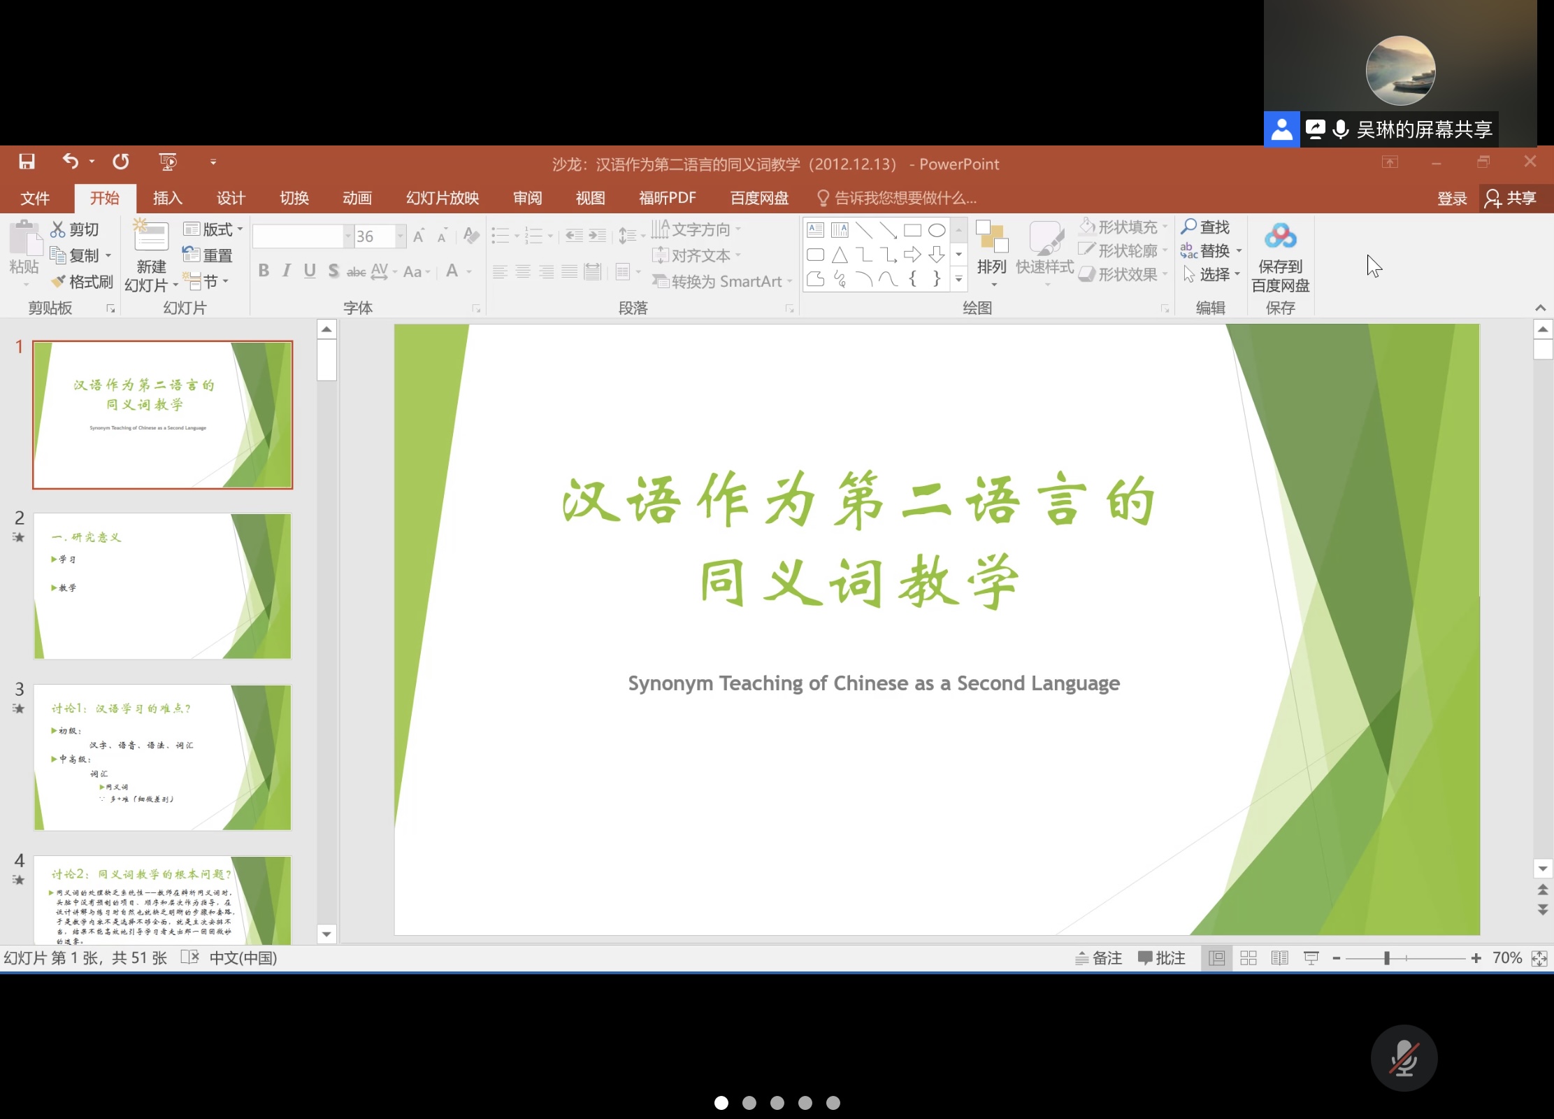The image size is (1554, 1119).
Task: Click the Save icon in quick access toolbar
Action: tap(27, 162)
